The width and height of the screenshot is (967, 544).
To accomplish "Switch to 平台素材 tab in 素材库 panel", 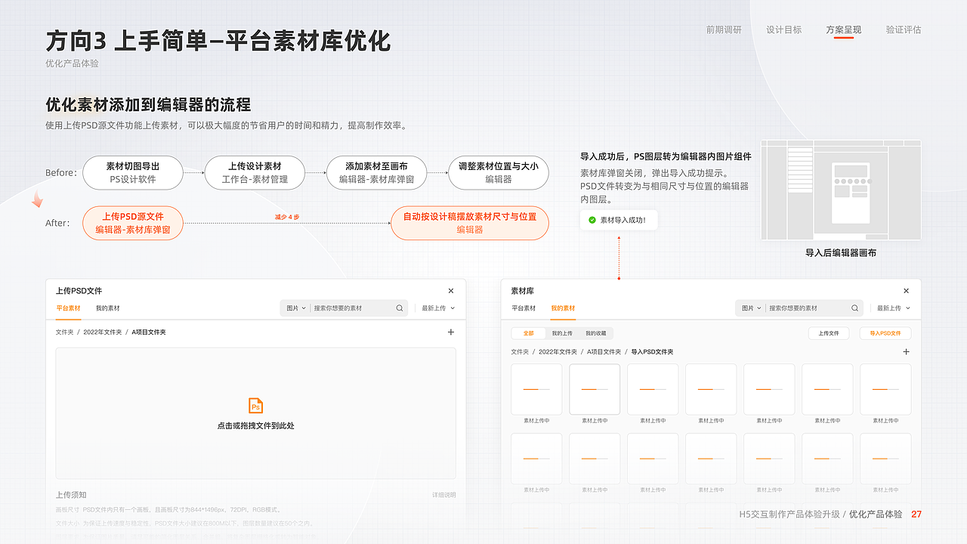I will [x=524, y=308].
